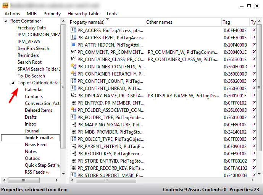
Task: Open the Actions menu
Action: click(x=12, y=14)
